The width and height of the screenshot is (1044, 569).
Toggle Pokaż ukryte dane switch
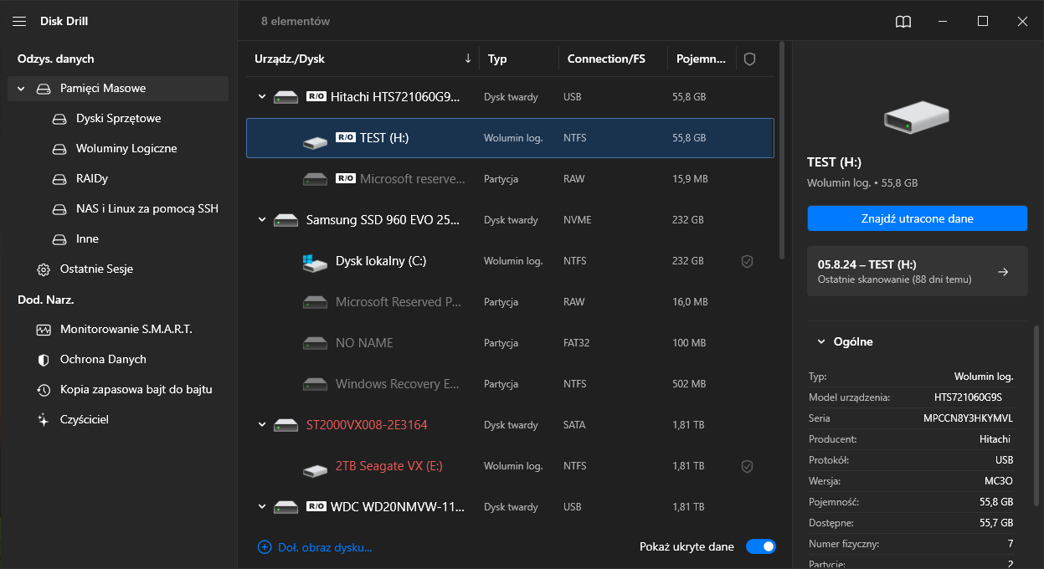(761, 546)
